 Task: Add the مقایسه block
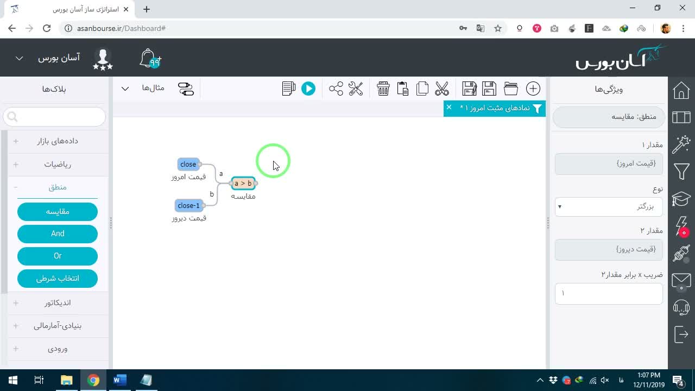tap(58, 212)
